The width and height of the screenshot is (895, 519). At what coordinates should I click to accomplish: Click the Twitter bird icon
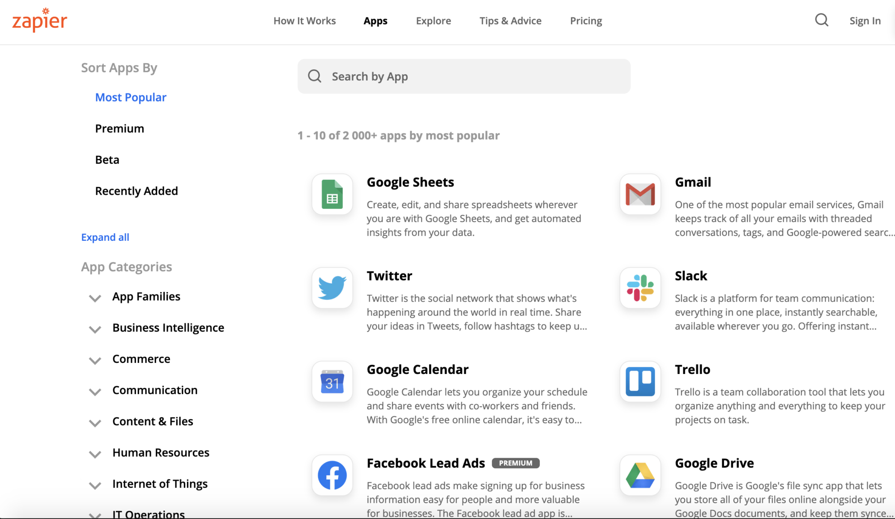coord(332,288)
